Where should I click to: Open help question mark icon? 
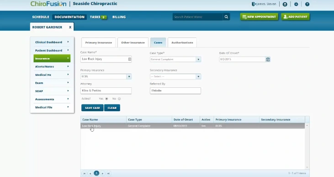pos(307,4)
